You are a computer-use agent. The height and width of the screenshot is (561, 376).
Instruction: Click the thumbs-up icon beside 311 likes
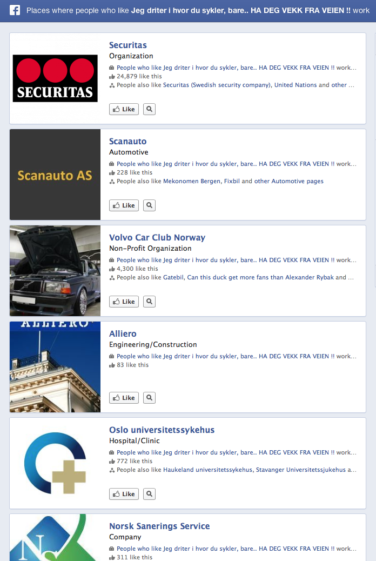[x=112, y=558]
